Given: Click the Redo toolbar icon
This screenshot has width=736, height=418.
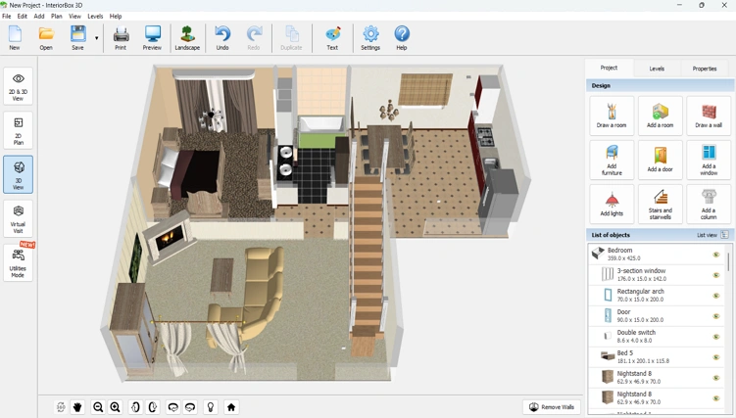Looking at the screenshot, I should 254,37.
